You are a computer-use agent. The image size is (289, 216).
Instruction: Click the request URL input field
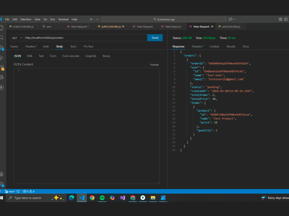(x=86, y=38)
